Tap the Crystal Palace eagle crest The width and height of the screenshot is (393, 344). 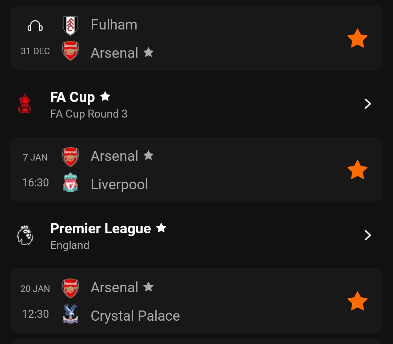[x=71, y=314]
